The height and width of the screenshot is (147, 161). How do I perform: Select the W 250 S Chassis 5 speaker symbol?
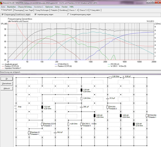coord(82,124)
